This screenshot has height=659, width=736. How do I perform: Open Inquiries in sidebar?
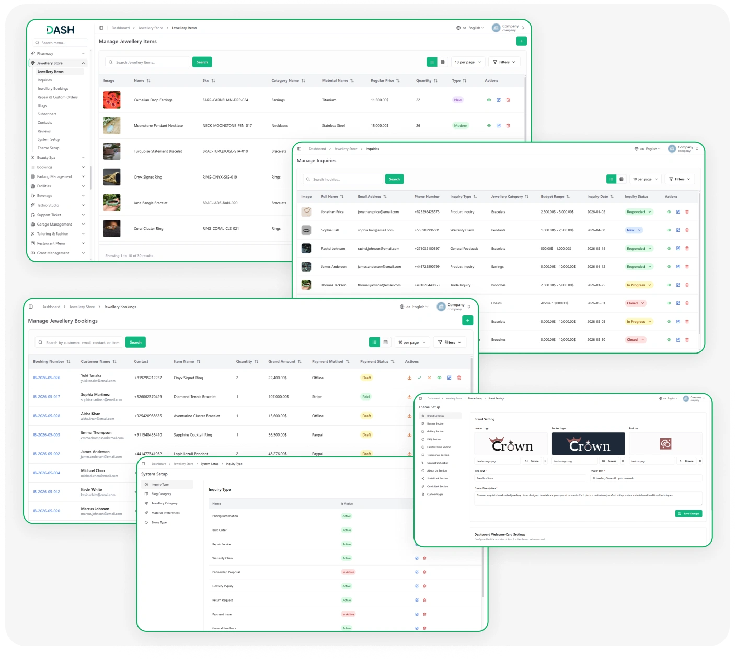45,80
